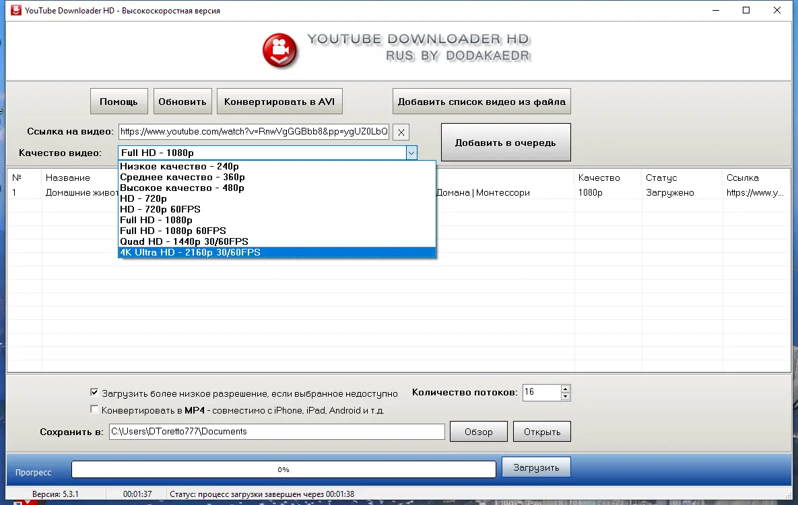The width and height of the screenshot is (798, 505).
Task: Click the video link input field
Action: (x=254, y=132)
